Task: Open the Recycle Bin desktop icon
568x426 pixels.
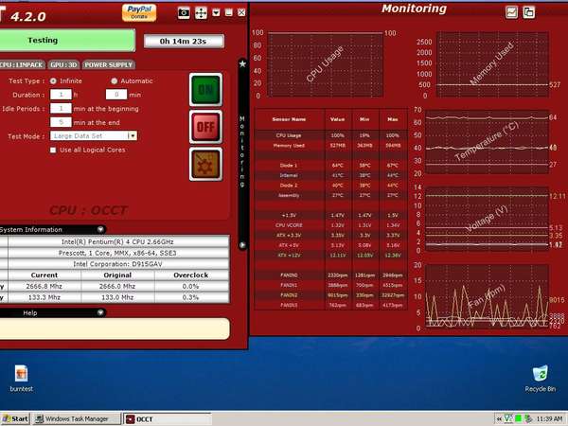Action: 541,379
